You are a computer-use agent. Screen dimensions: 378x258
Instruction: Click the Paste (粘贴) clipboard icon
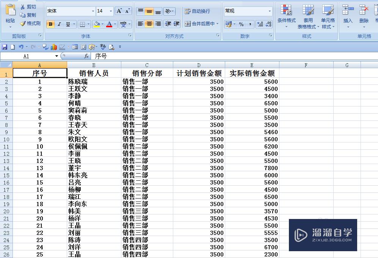click(10, 10)
